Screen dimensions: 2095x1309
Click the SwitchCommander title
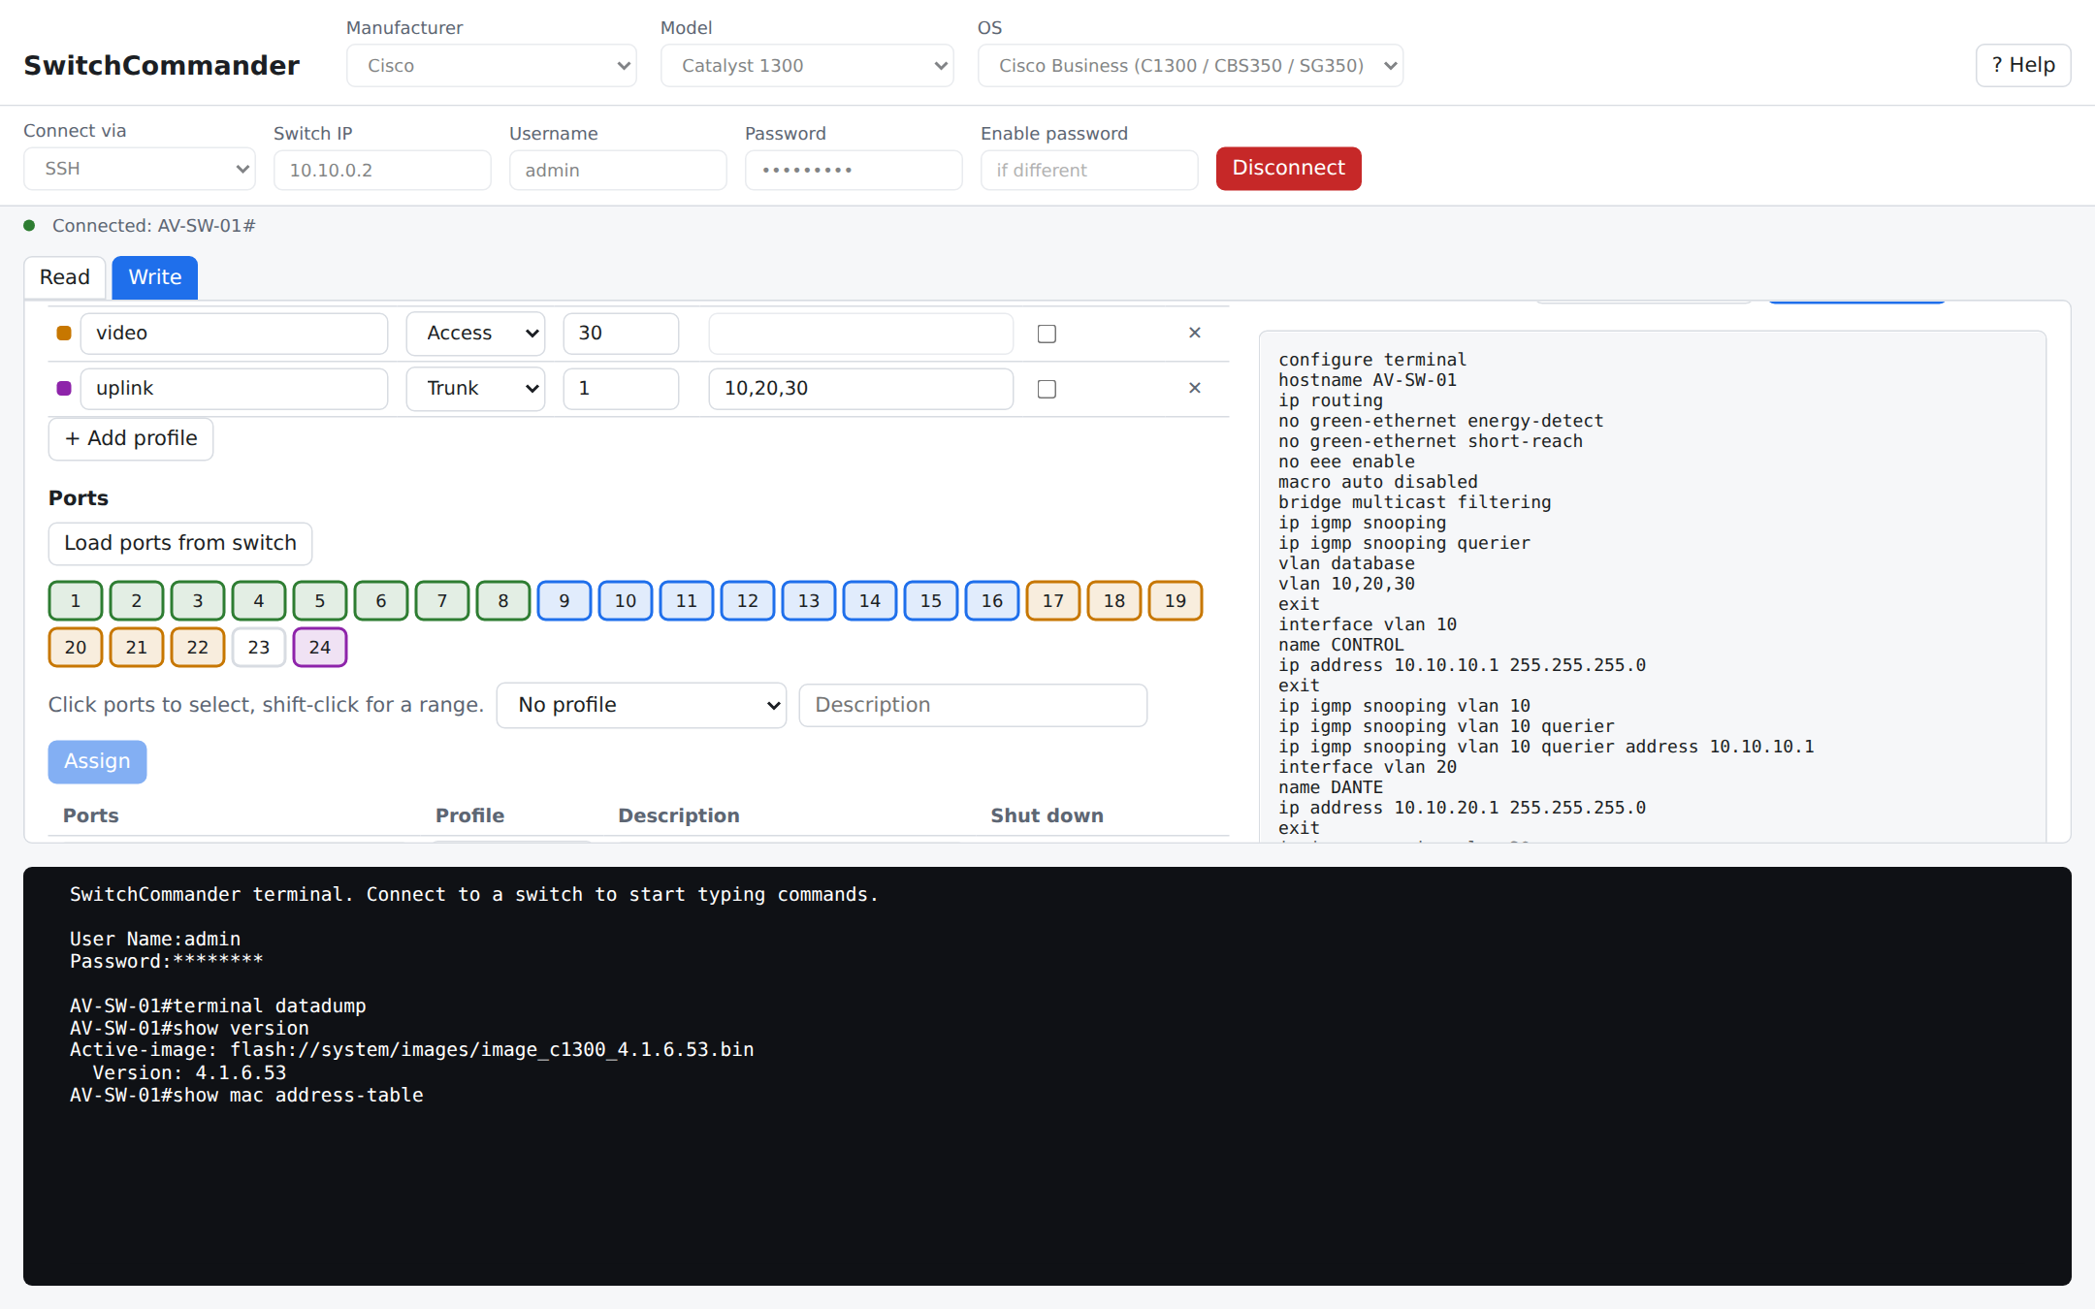pyautogui.click(x=162, y=66)
